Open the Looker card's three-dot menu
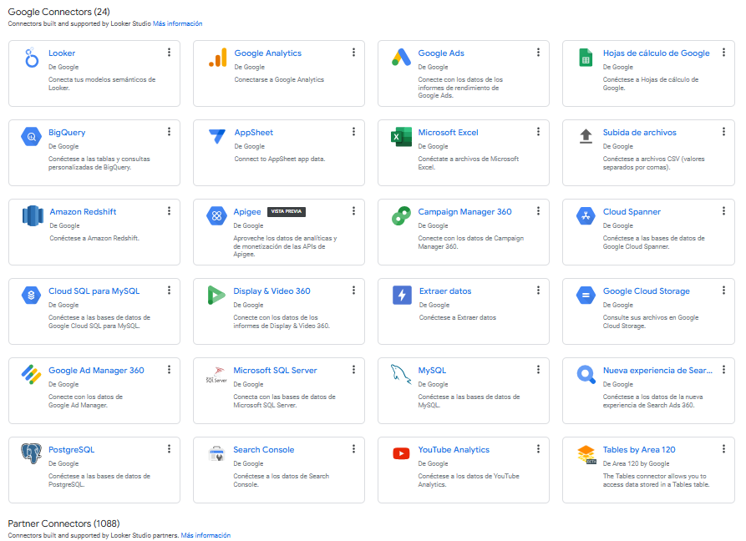 click(169, 53)
